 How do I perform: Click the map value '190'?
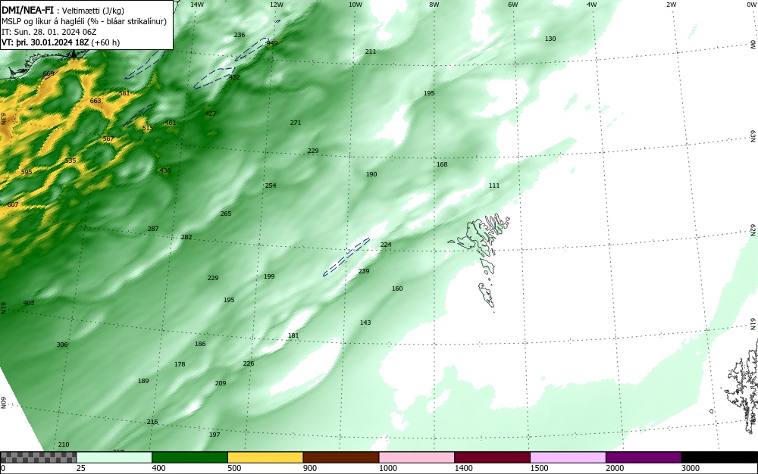click(371, 174)
